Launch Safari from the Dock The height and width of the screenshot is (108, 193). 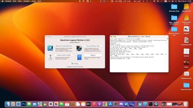click(x=18, y=104)
